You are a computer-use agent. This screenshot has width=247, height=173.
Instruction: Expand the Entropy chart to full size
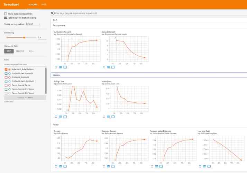point(56,166)
